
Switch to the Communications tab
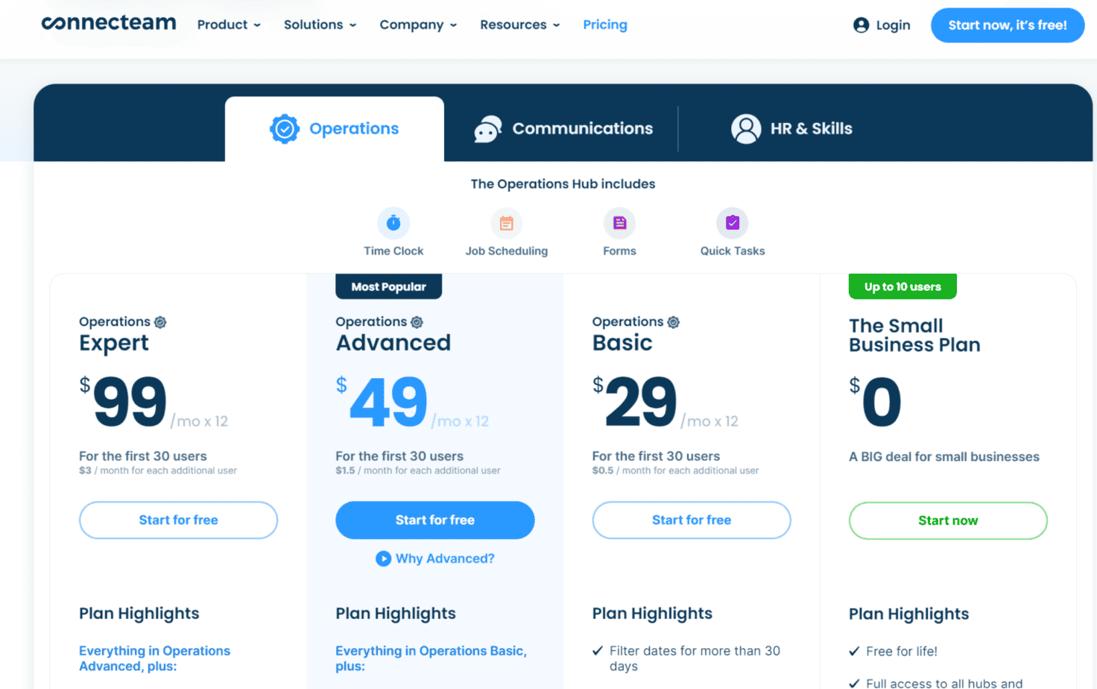[563, 129]
